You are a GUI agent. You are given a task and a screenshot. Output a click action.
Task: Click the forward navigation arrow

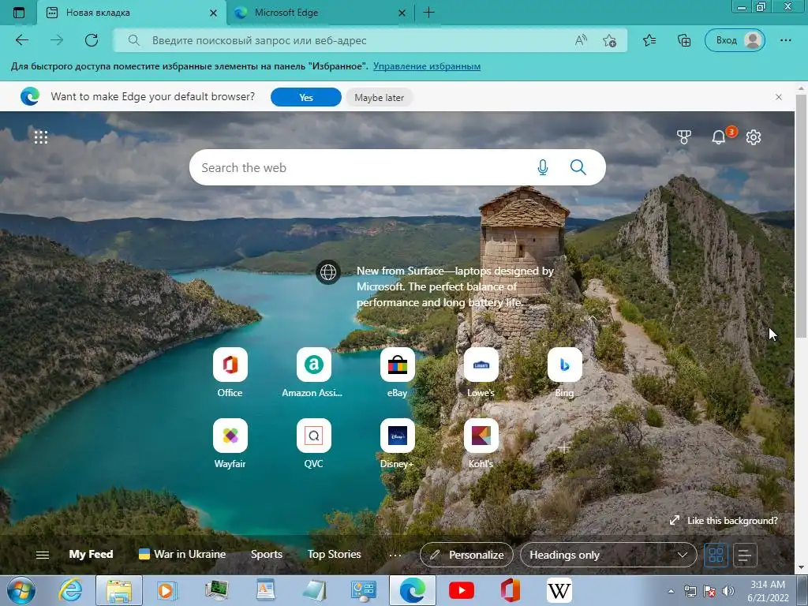click(x=57, y=40)
